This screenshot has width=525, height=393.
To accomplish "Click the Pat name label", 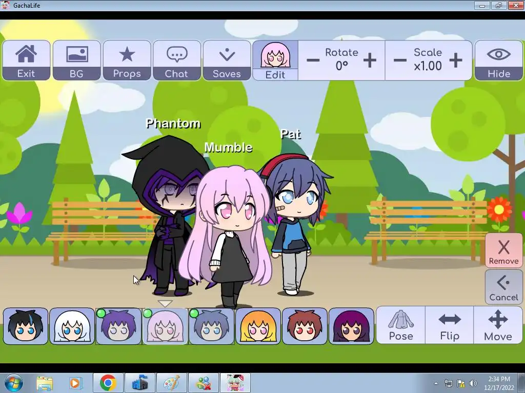I will pyautogui.click(x=290, y=134).
